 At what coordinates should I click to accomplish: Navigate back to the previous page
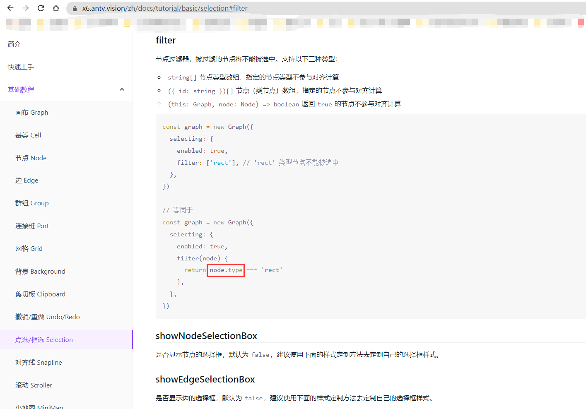10,8
